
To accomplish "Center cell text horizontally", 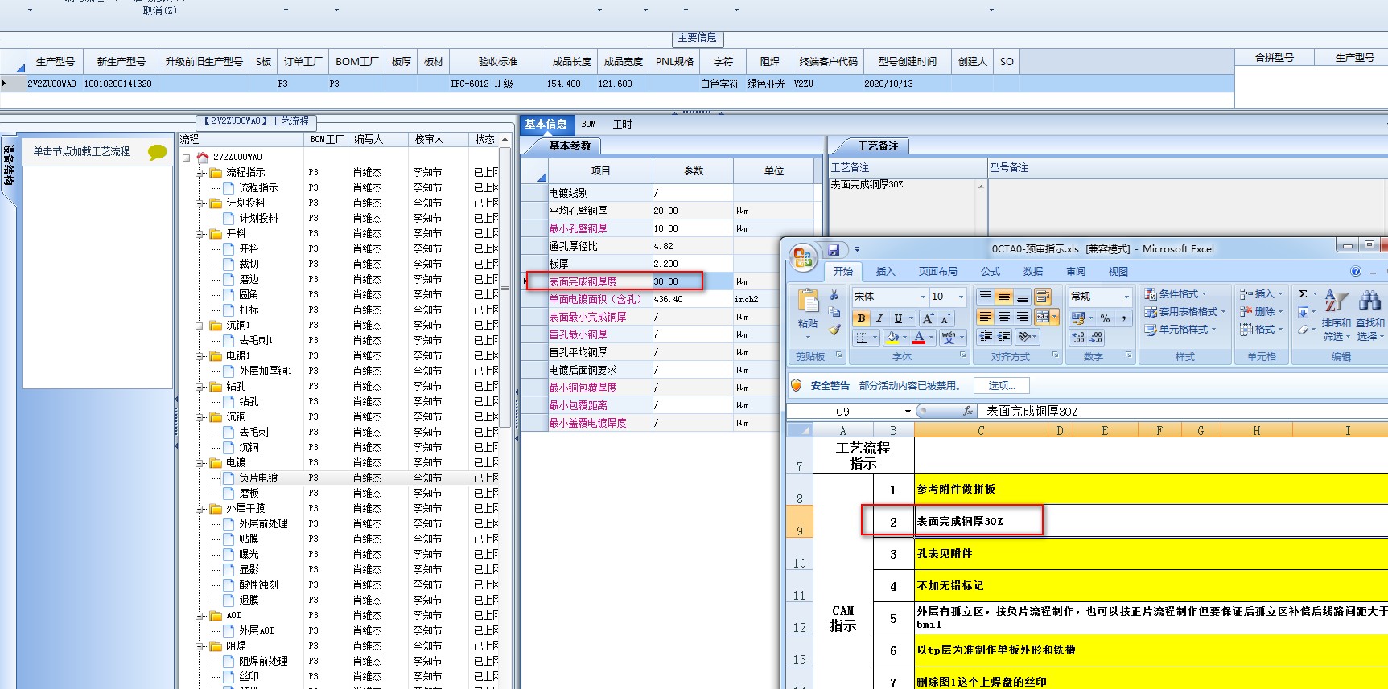I will 1003,317.
